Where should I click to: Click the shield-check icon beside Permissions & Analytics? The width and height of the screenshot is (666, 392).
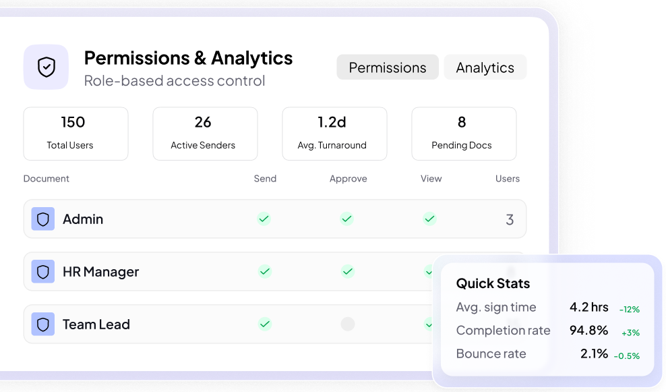pyautogui.click(x=46, y=67)
